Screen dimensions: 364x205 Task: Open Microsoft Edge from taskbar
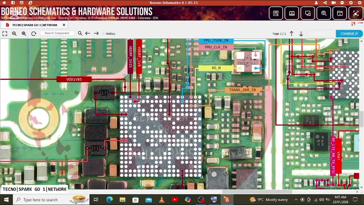click(x=109, y=200)
